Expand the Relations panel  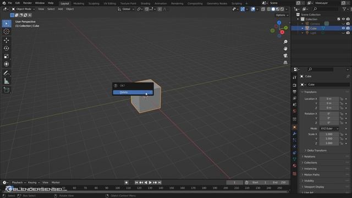(x=309, y=156)
